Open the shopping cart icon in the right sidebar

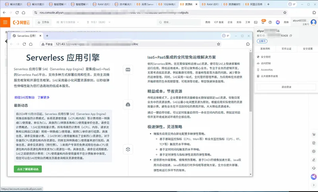pos(314,134)
